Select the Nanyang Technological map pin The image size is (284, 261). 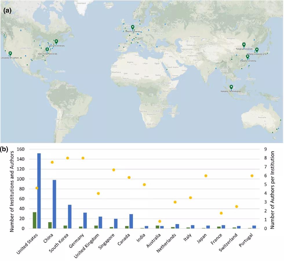click(231, 87)
